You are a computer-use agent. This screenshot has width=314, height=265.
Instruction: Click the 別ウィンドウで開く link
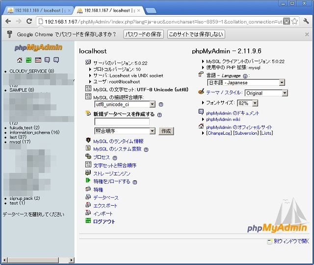pos(291,241)
